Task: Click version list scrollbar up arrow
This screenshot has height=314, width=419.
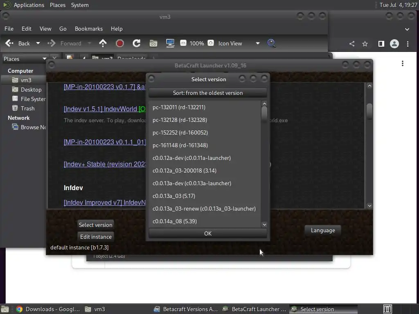Action: (x=264, y=103)
